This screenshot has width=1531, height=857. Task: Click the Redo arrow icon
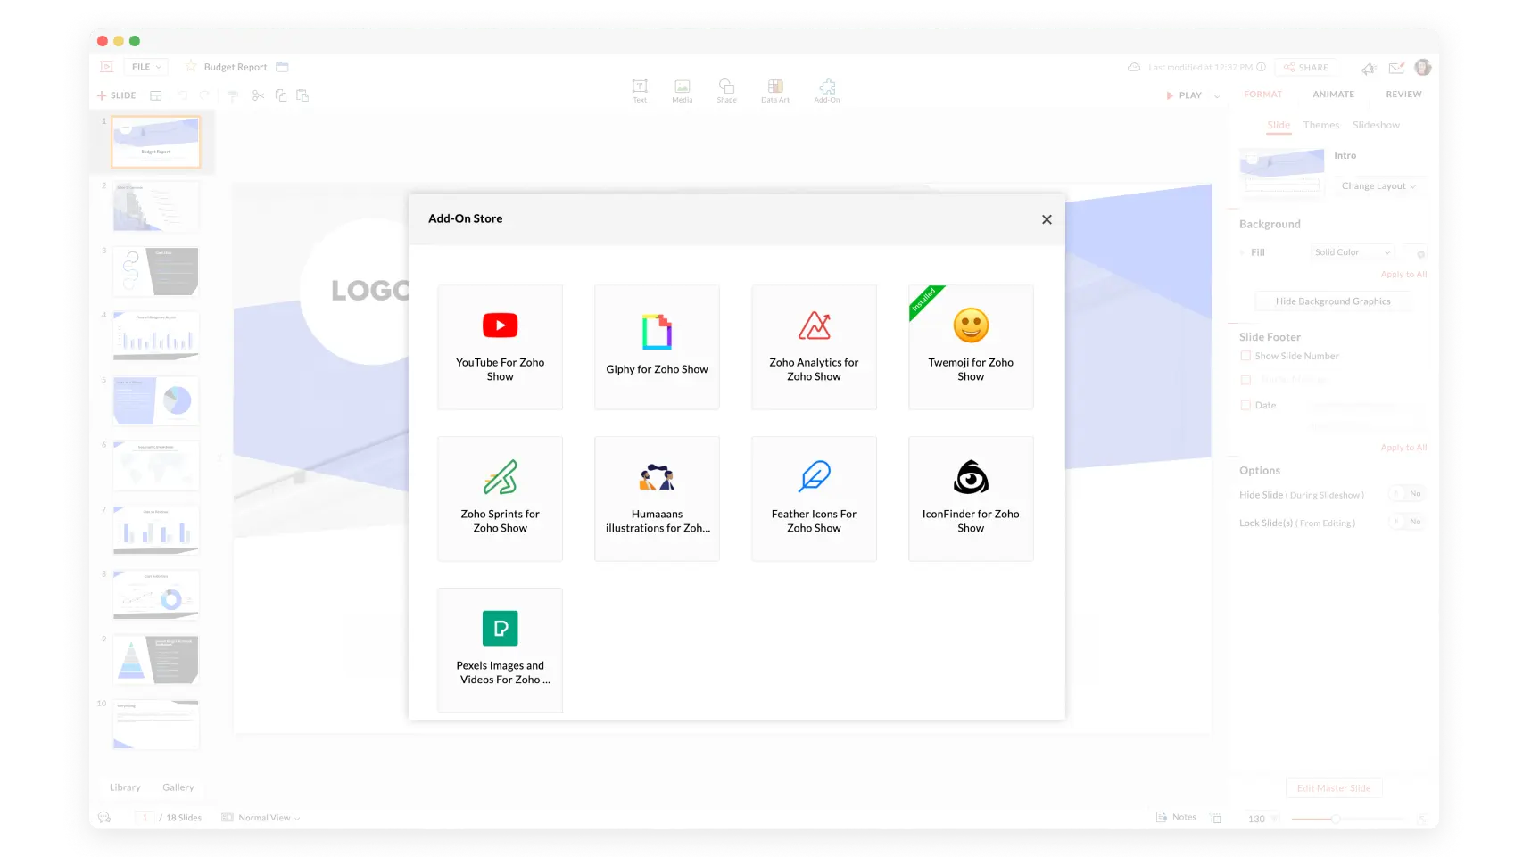(204, 95)
